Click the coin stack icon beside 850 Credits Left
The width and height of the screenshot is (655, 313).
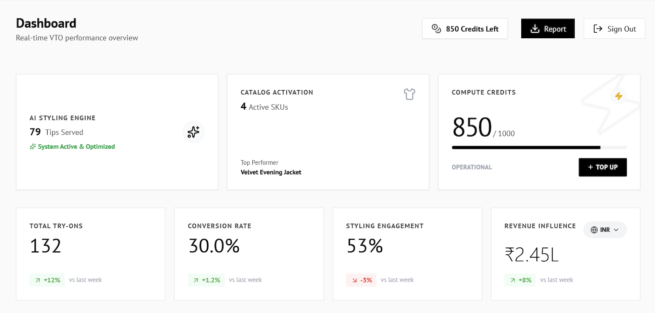[x=436, y=28]
